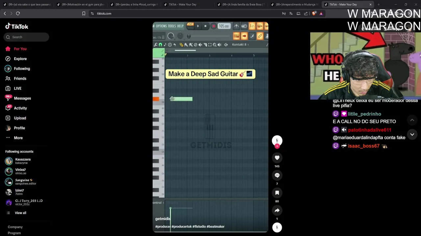
Task: Toggle wait-for-input before recording
Action: point(244,26)
